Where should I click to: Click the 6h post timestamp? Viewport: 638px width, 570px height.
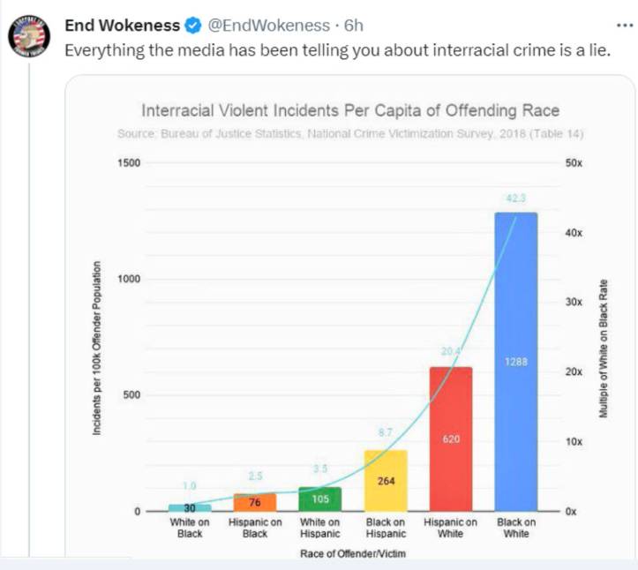pos(353,26)
